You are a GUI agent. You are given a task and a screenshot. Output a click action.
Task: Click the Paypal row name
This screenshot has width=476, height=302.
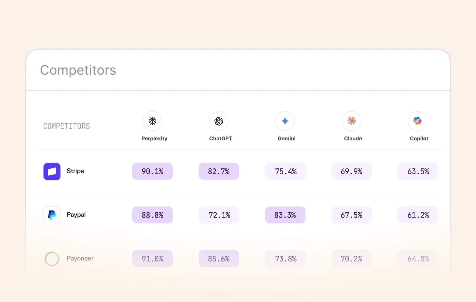[x=76, y=215]
